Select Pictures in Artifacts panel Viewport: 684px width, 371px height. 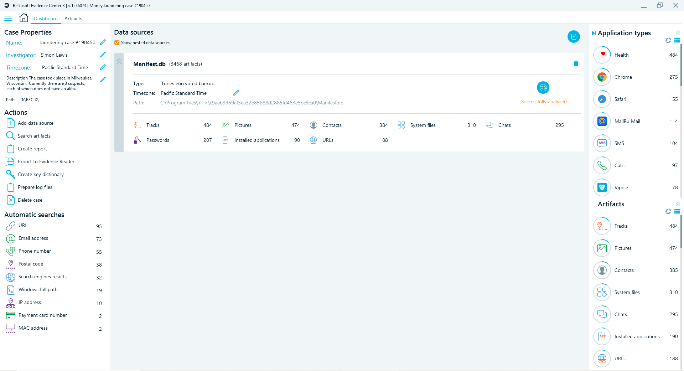click(x=636, y=248)
